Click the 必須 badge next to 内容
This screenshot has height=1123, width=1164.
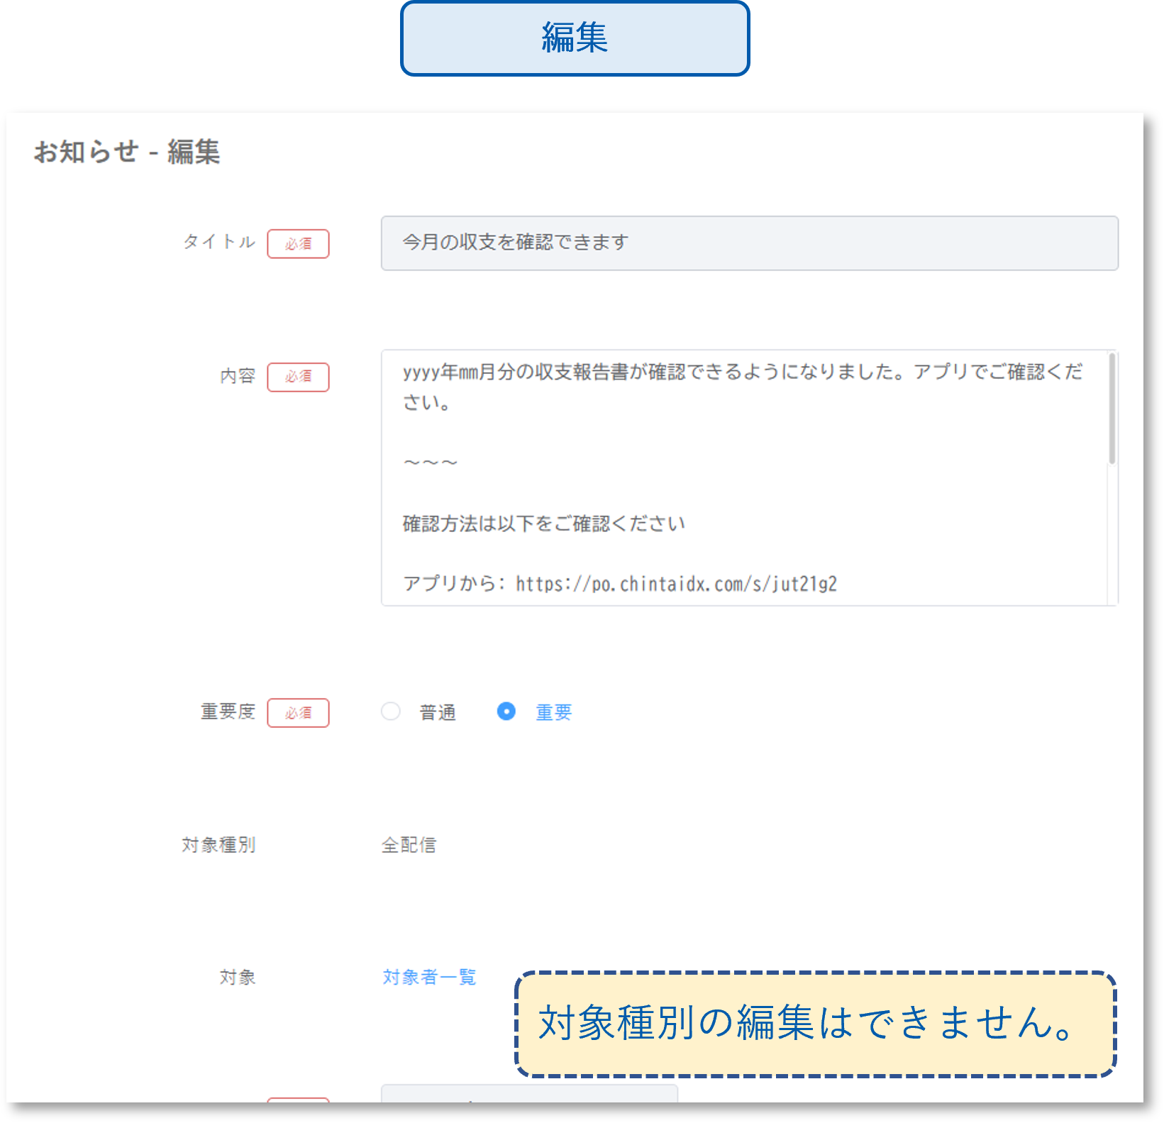(299, 377)
